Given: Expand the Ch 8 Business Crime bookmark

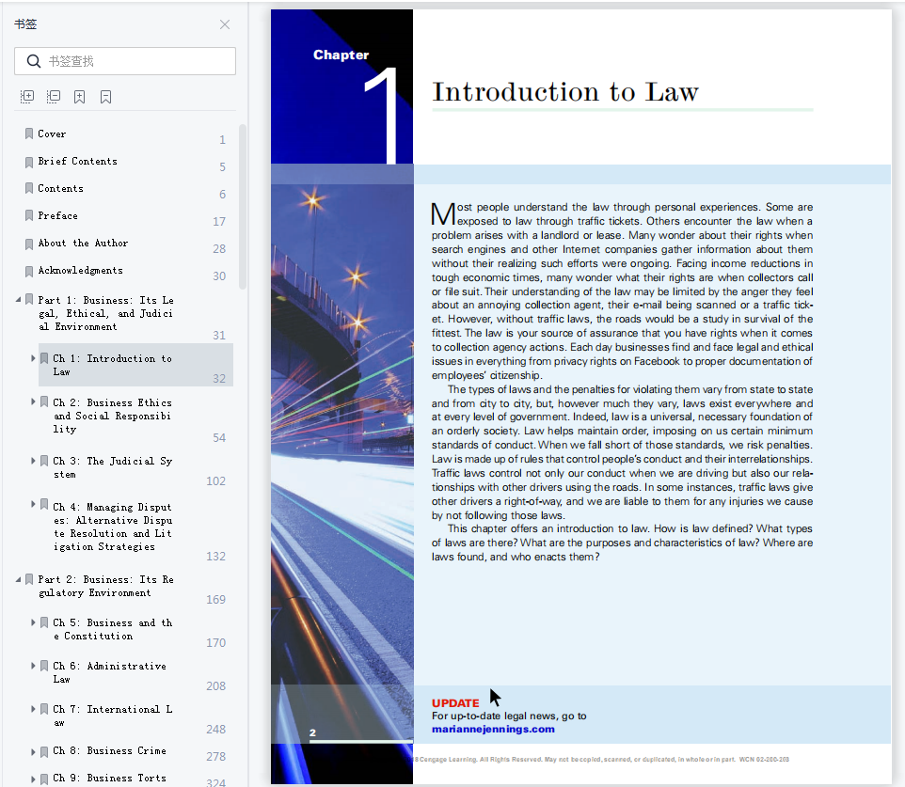Looking at the screenshot, I should click(33, 751).
